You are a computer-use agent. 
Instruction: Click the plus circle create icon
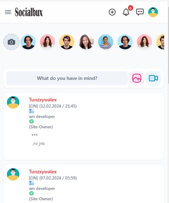click(x=112, y=12)
